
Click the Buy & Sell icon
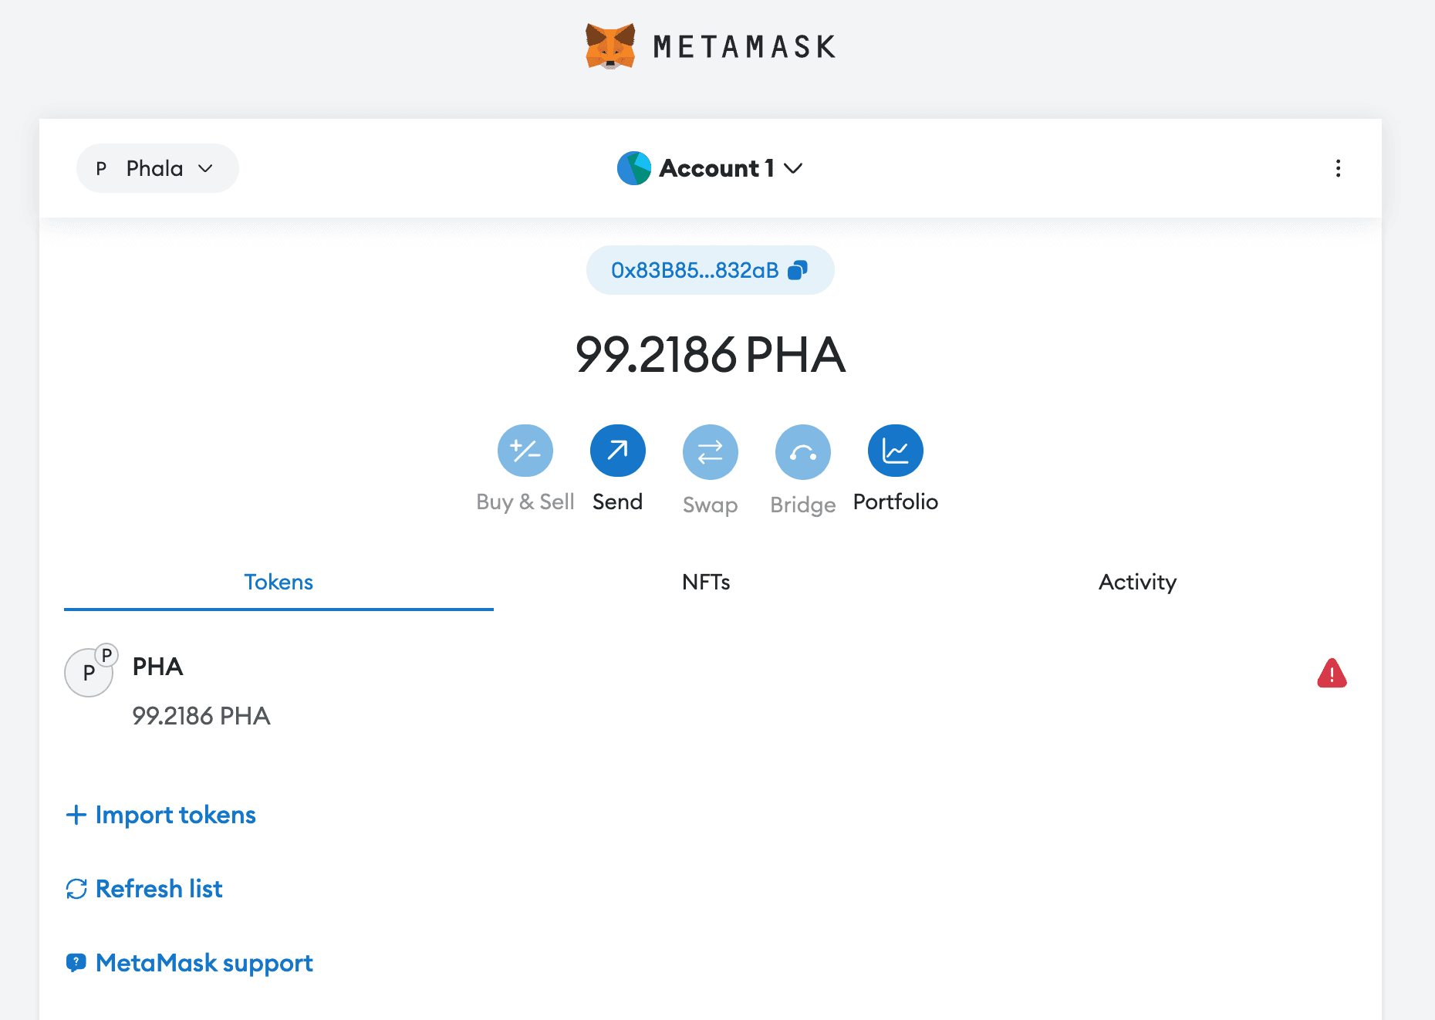tap(525, 451)
